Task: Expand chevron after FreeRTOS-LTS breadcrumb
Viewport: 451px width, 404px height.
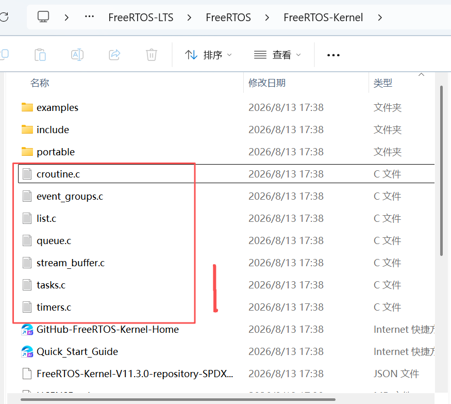Action: (189, 18)
